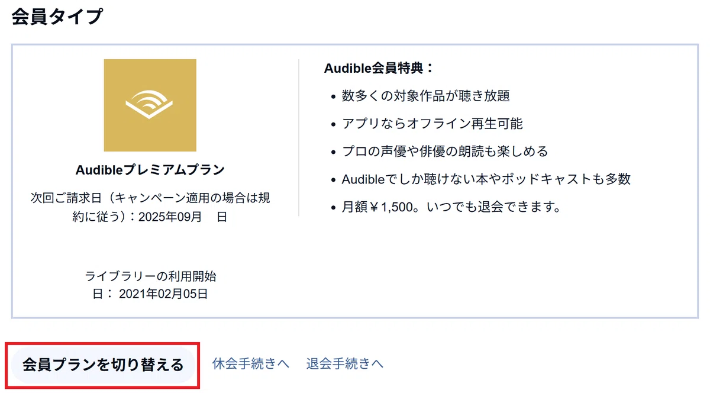Select the アプリならオフライン再生可能 bullet

(433, 124)
